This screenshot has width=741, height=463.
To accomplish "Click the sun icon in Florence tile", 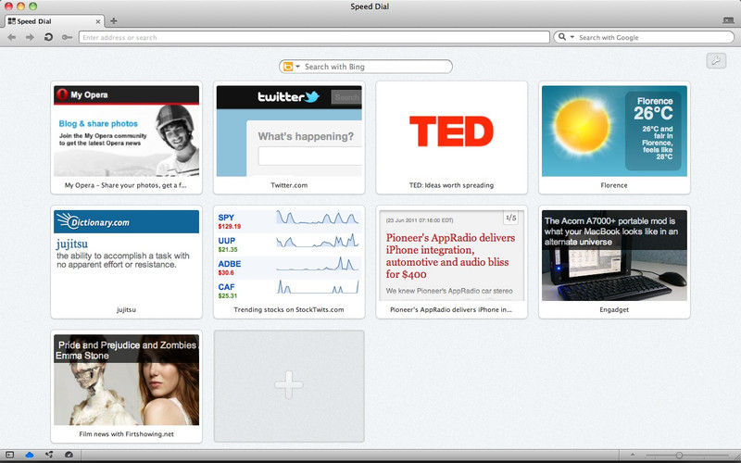I will click(582, 125).
